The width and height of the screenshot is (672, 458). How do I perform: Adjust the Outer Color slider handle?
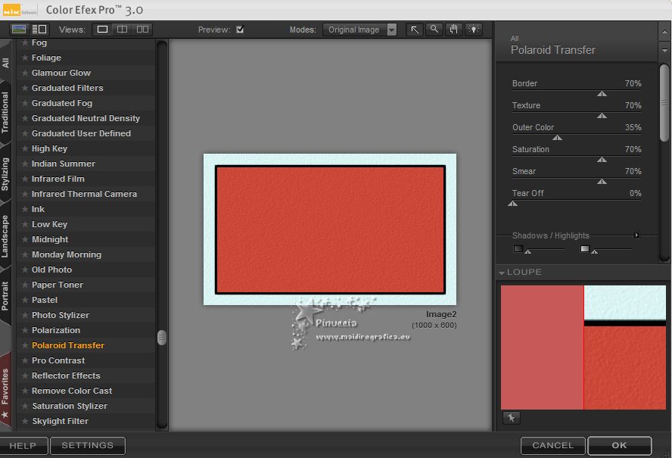pyautogui.click(x=557, y=138)
